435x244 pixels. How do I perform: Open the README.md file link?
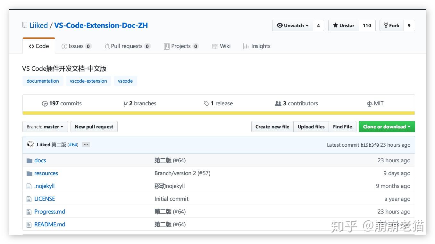click(x=50, y=224)
